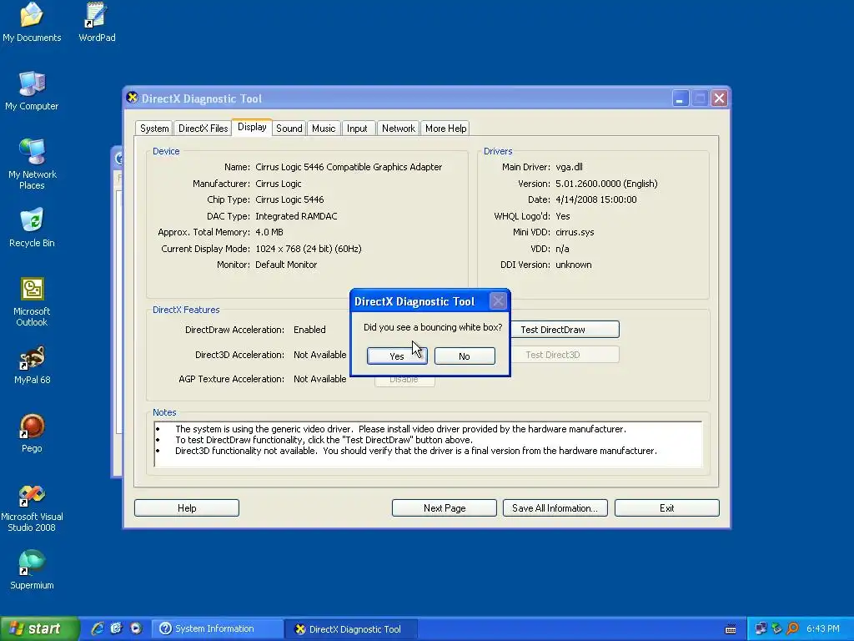Click the on-screen keyboard taskbar icon

coord(731,629)
